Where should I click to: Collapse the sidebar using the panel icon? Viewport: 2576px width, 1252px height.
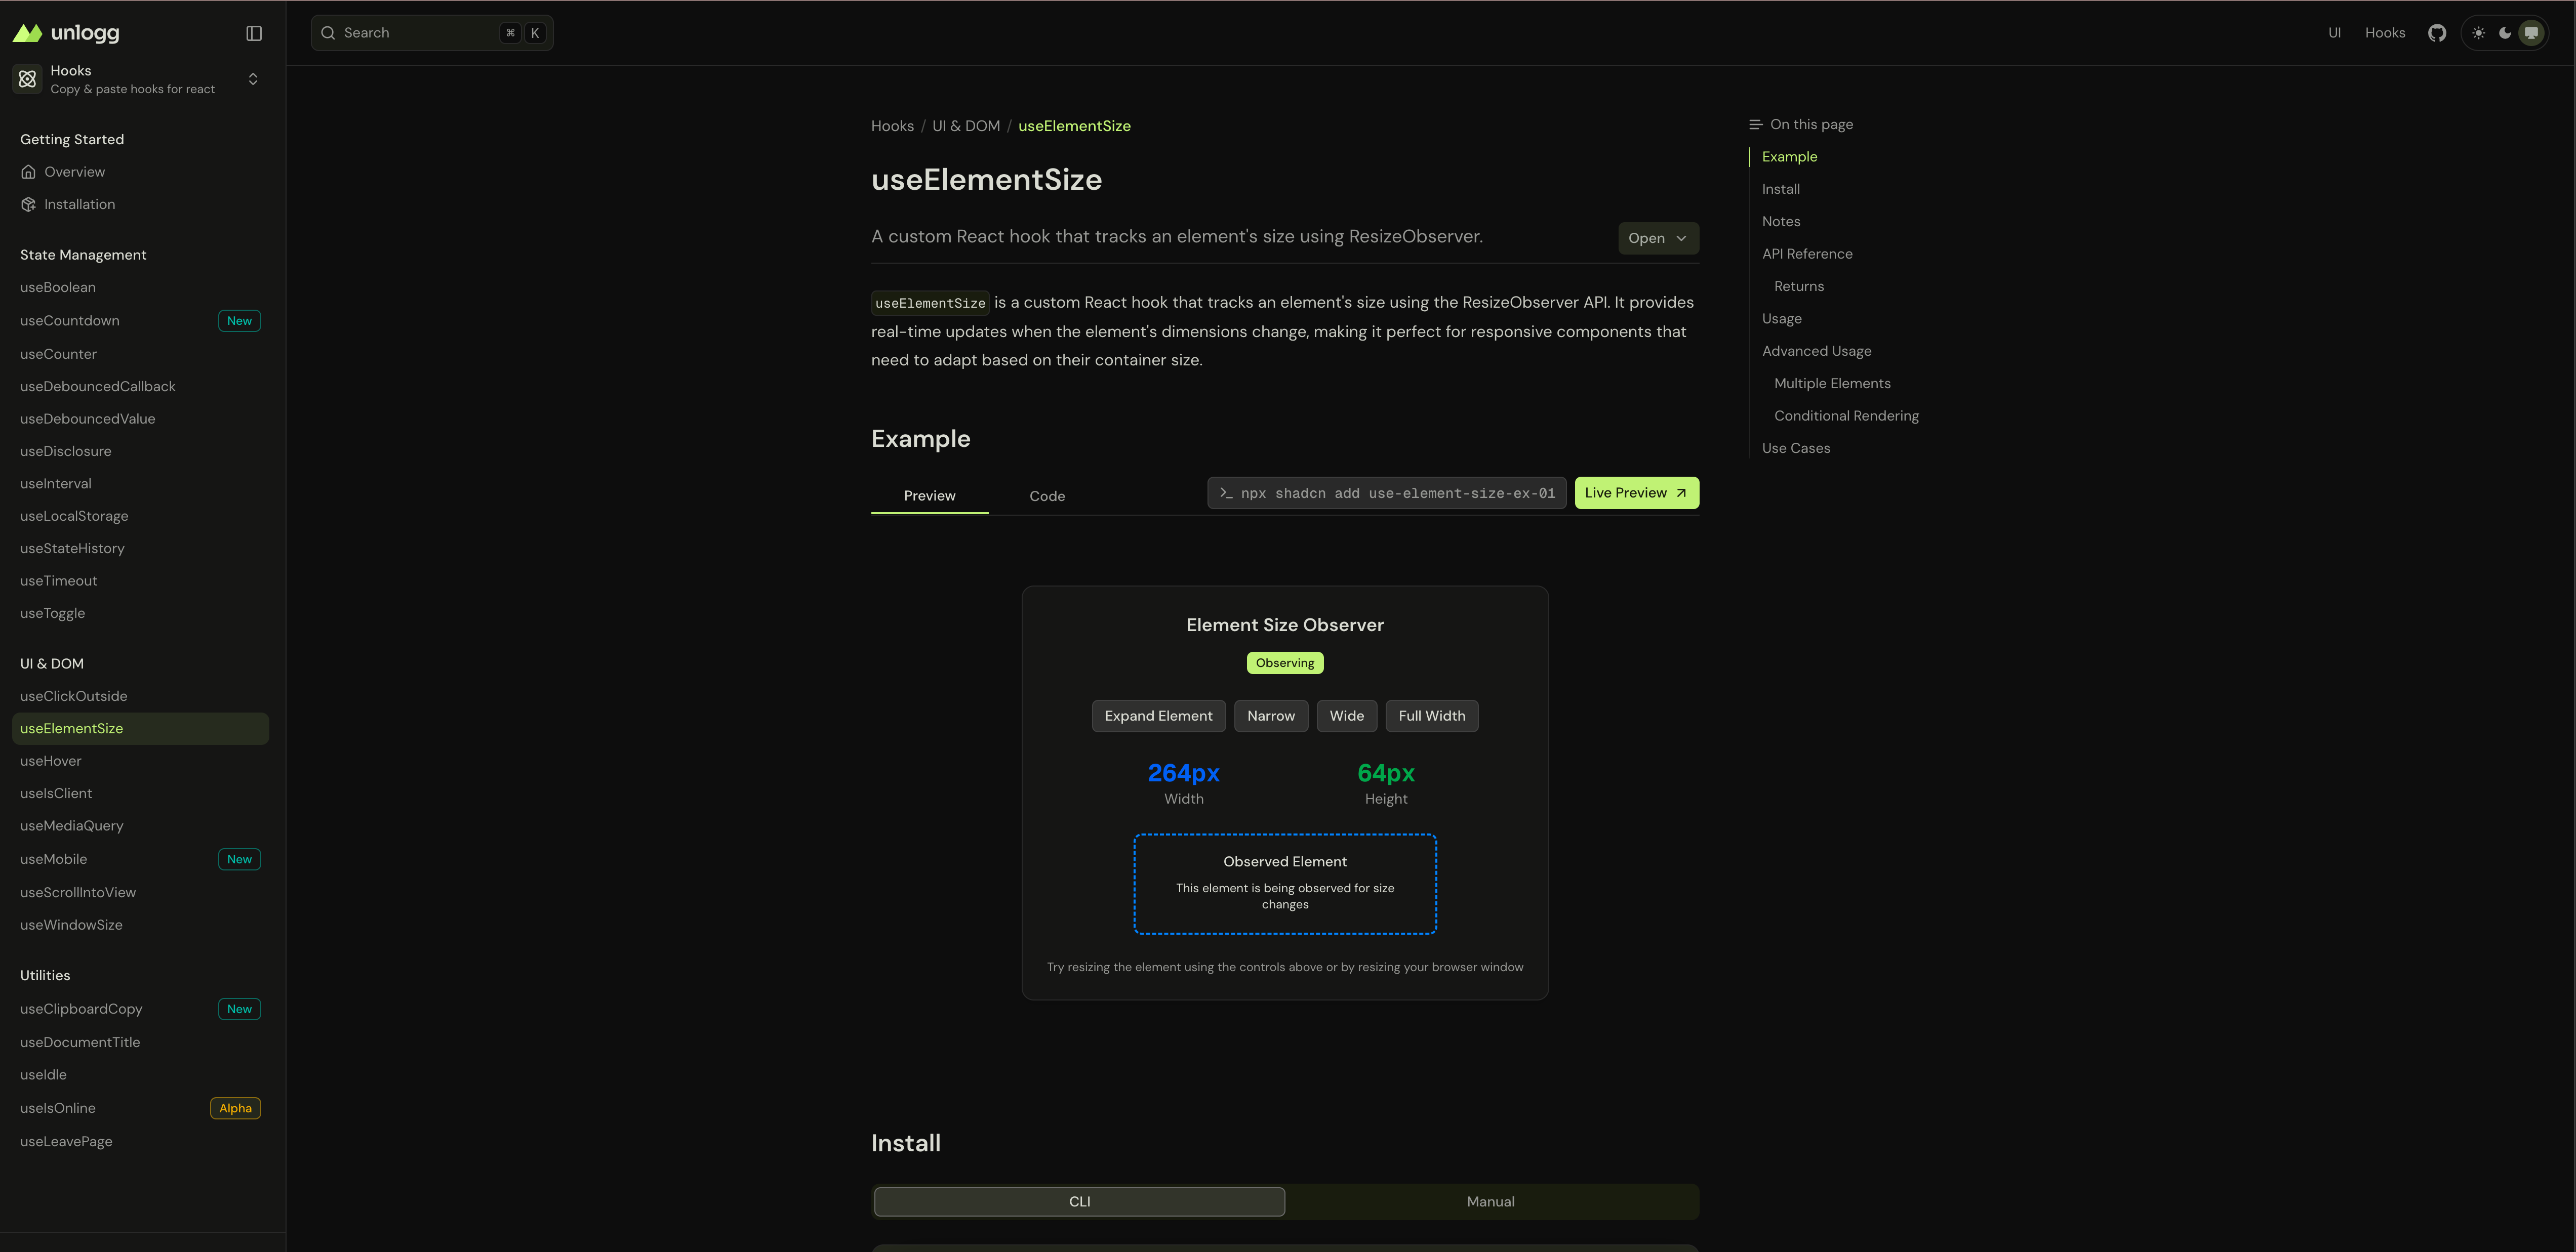coord(253,32)
